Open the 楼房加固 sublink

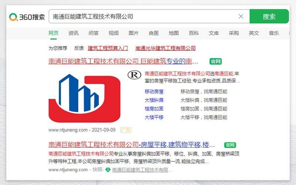tap(154, 109)
